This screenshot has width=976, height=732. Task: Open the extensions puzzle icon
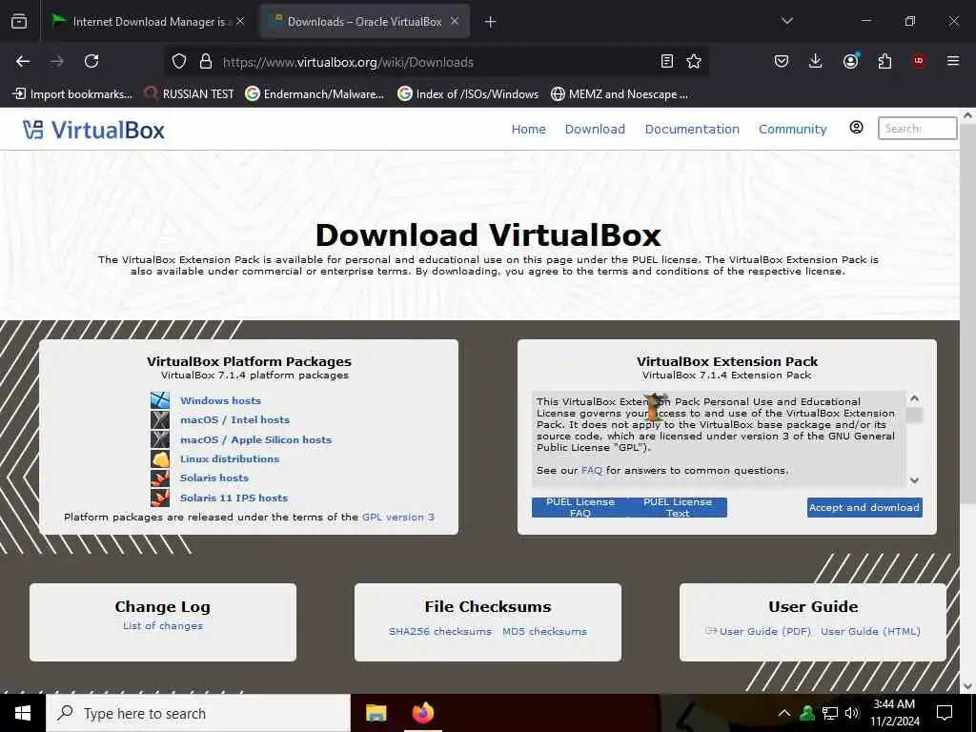884,61
